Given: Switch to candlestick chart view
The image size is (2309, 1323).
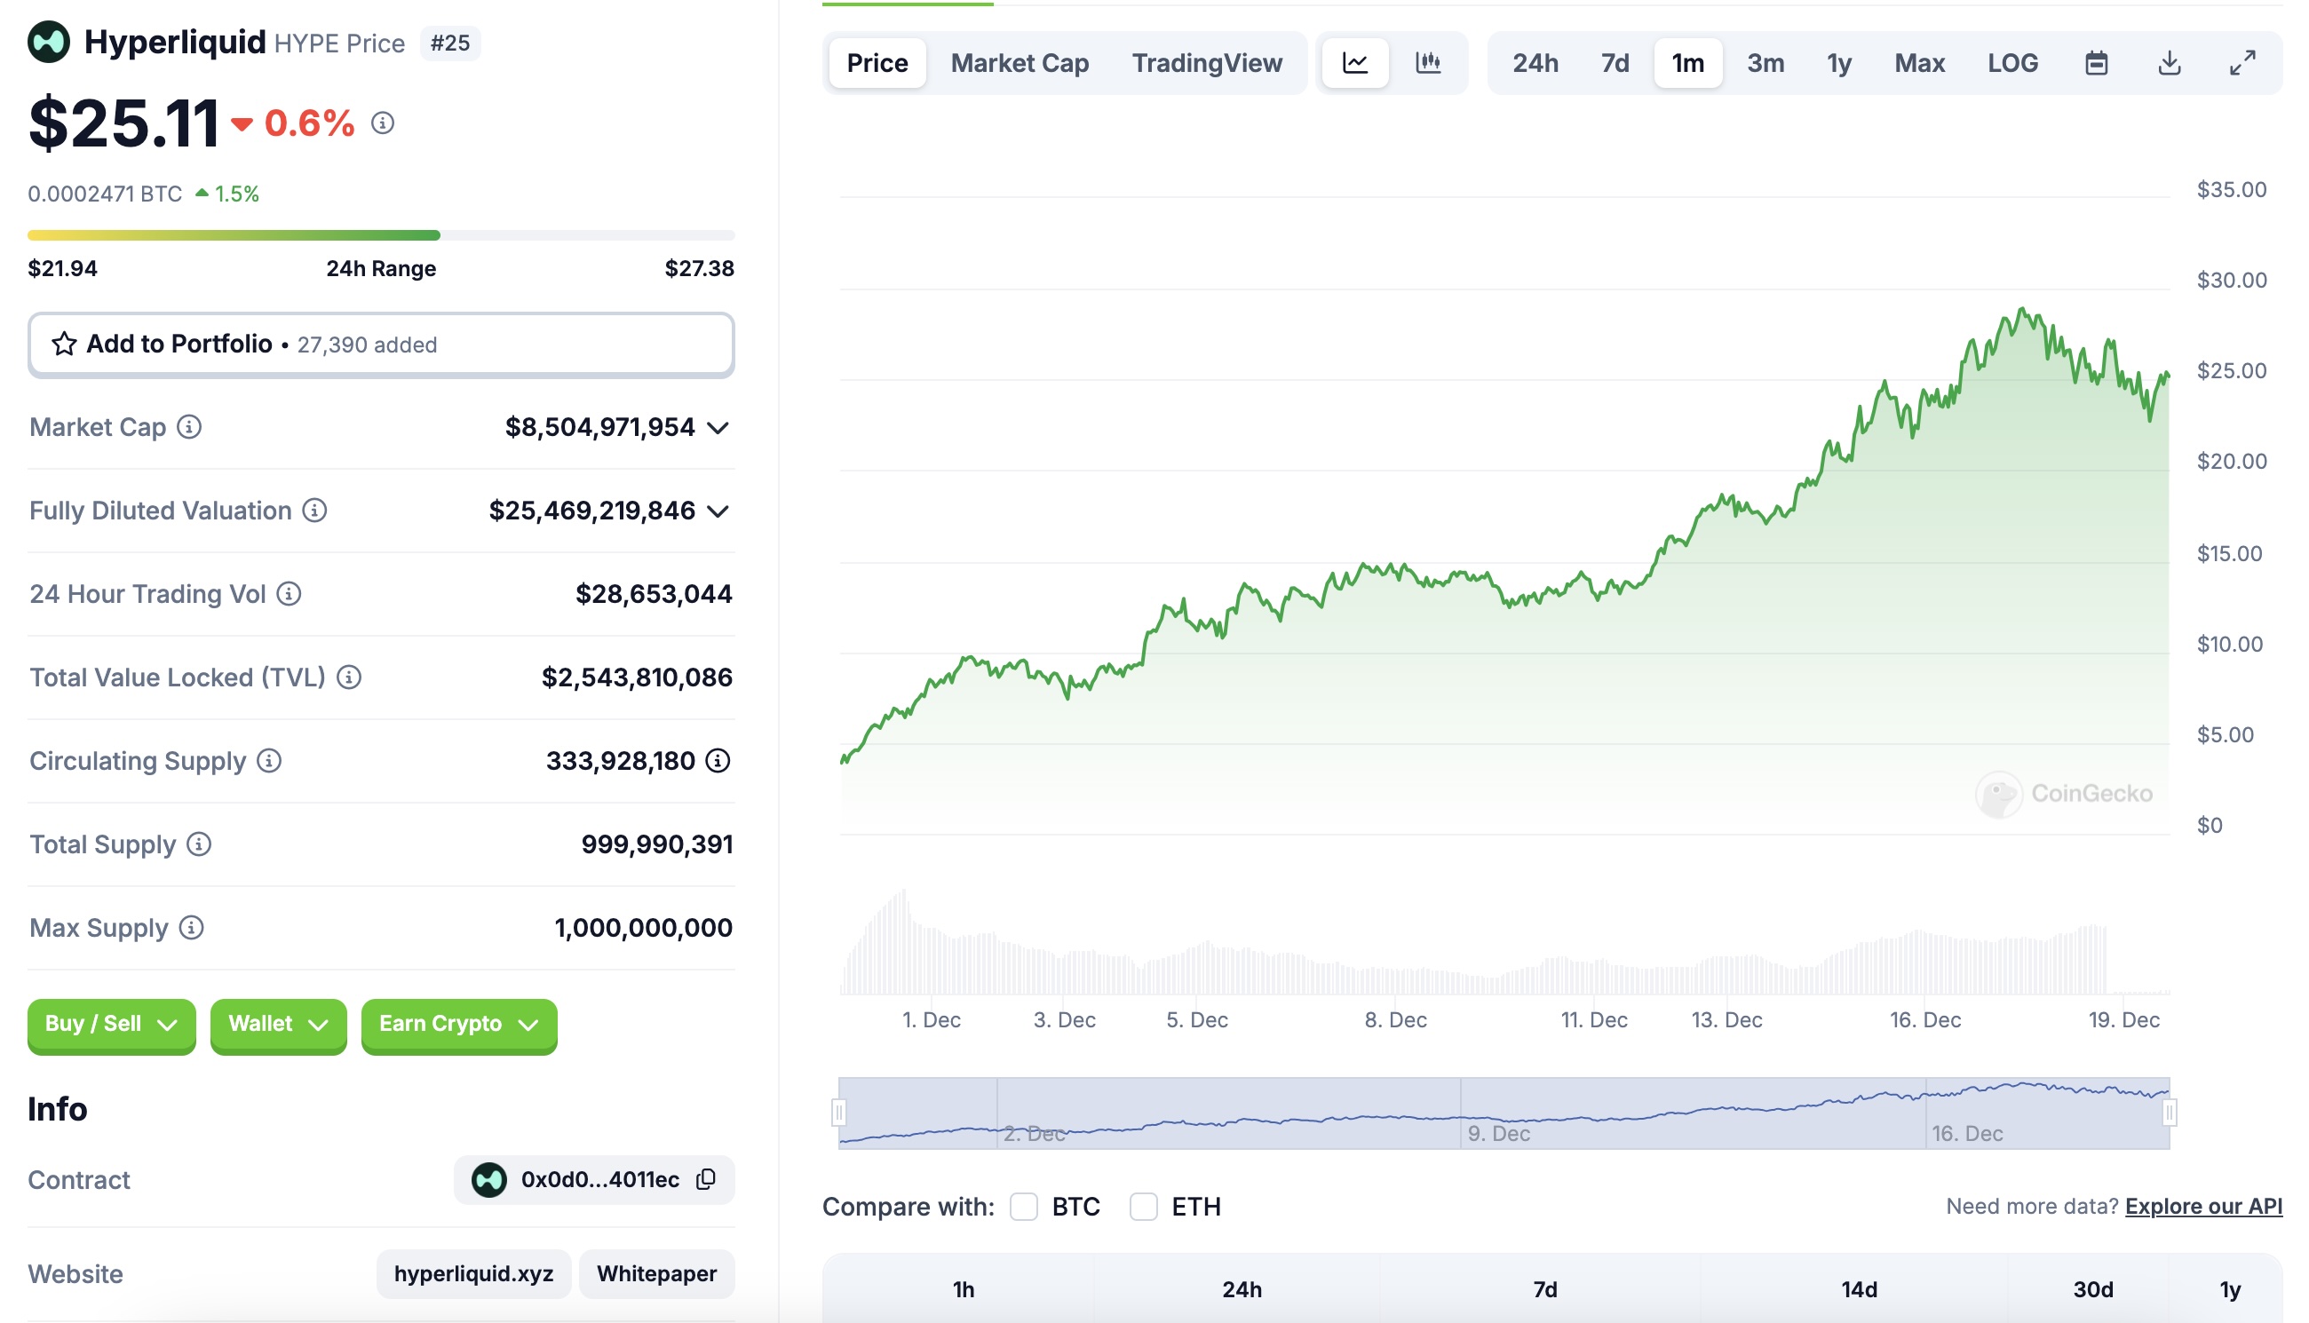Looking at the screenshot, I should tap(1427, 63).
